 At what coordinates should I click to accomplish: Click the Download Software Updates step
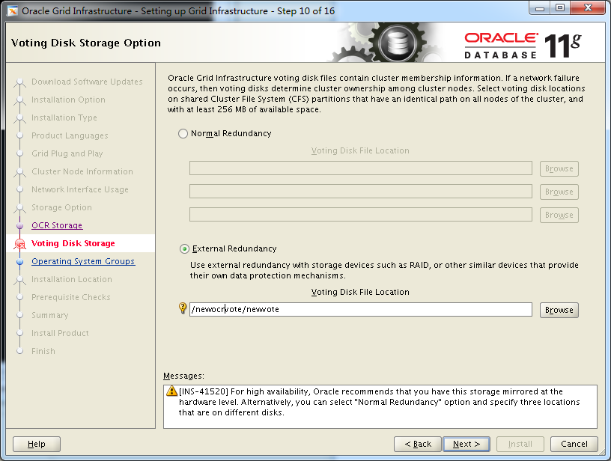(x=87, y=82)
